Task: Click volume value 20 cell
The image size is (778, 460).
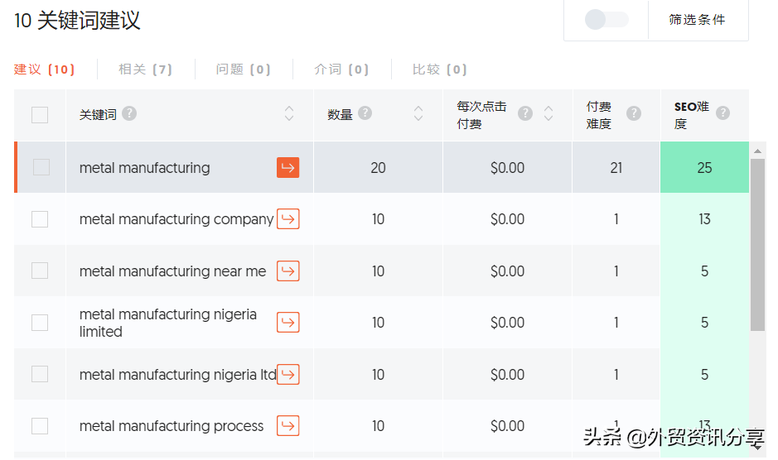Action: coord(378,168)
